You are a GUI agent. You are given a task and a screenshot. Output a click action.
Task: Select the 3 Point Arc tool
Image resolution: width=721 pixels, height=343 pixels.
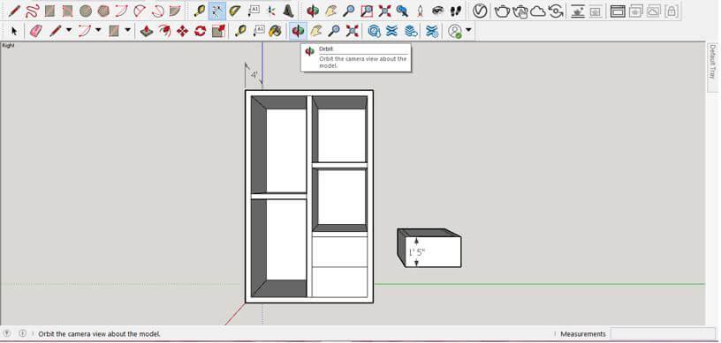coord(157,11)
